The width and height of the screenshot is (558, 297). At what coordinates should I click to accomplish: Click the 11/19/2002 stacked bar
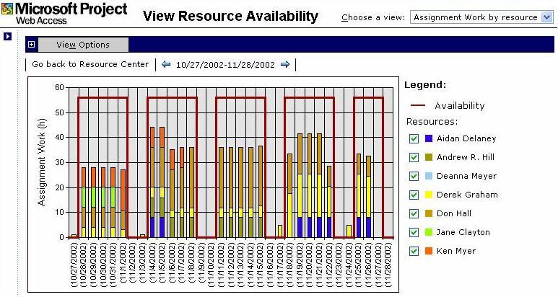coord(300,185)
